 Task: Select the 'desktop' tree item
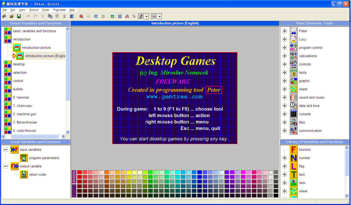coord(19,64)
